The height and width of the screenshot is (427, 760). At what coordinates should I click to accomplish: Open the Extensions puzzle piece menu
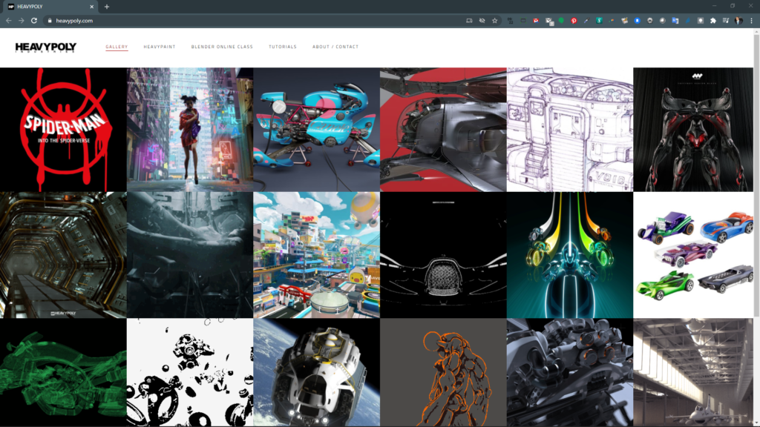[x=713, y=21]
